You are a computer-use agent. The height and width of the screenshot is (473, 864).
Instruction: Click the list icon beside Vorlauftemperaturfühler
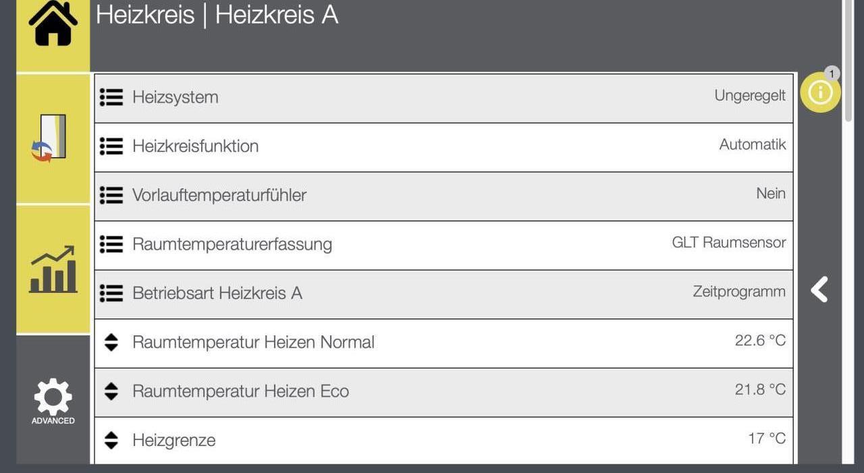coord(111,196)
